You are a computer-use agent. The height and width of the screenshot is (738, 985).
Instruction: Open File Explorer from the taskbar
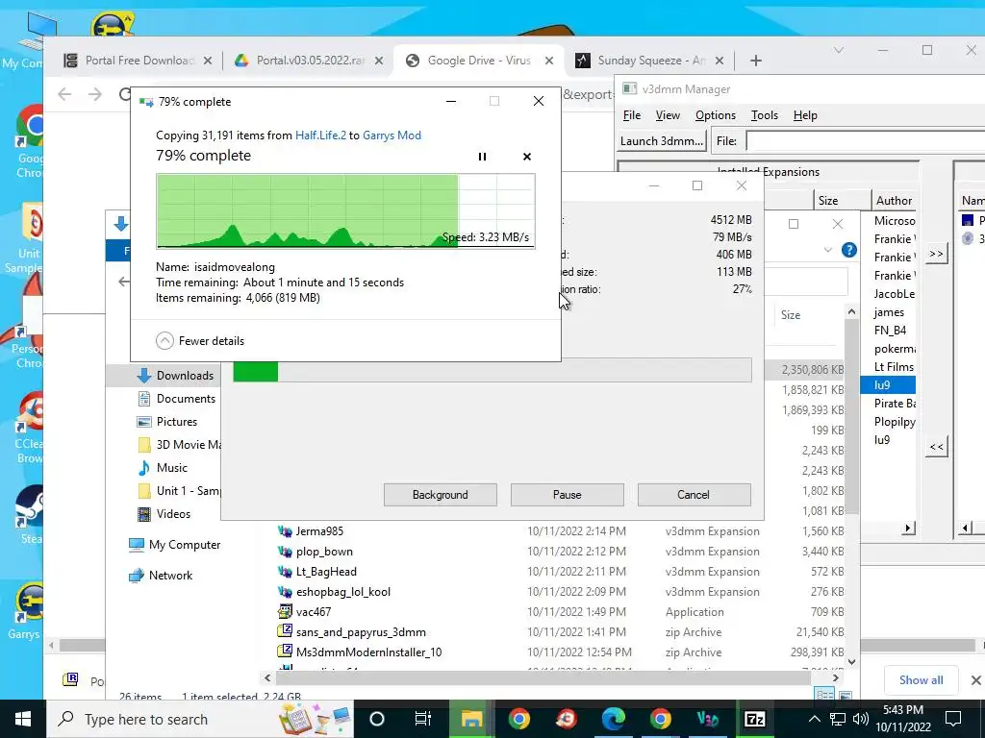(x=471, y=719)
